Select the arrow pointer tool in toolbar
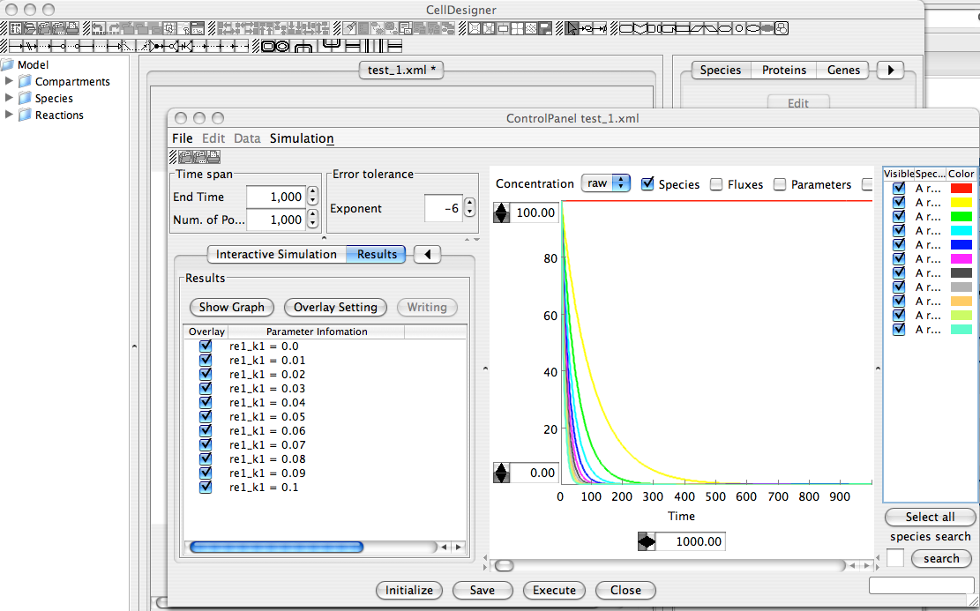Screen dimensions: 980x611 [x=572, y=28]
